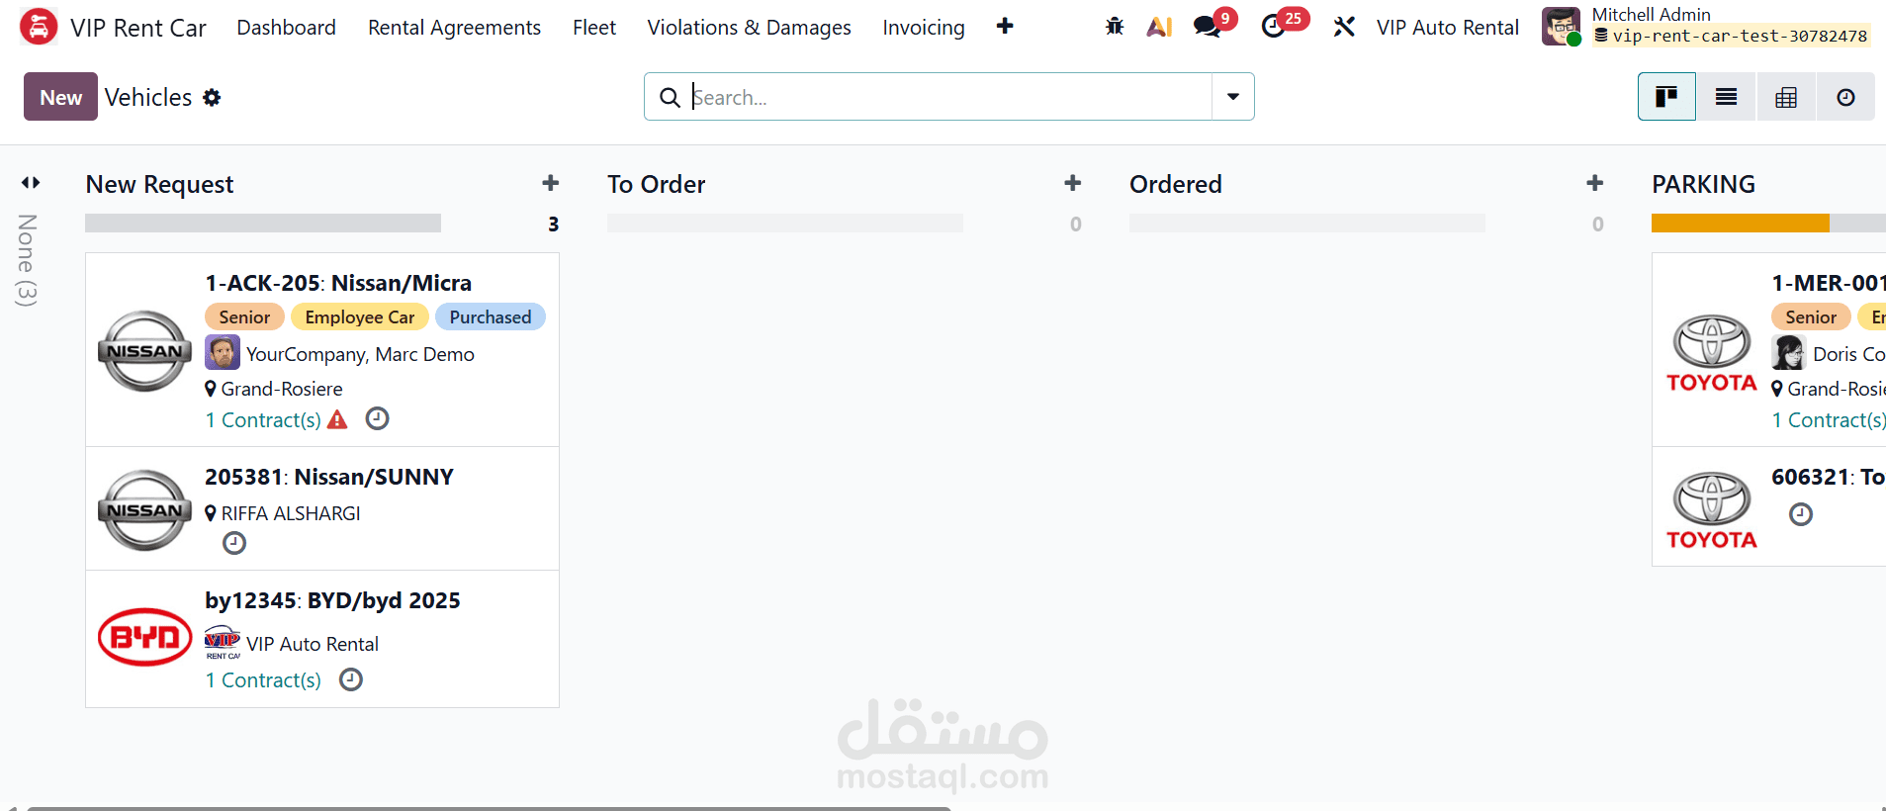Click BYD logo on by12345 card

144,637
